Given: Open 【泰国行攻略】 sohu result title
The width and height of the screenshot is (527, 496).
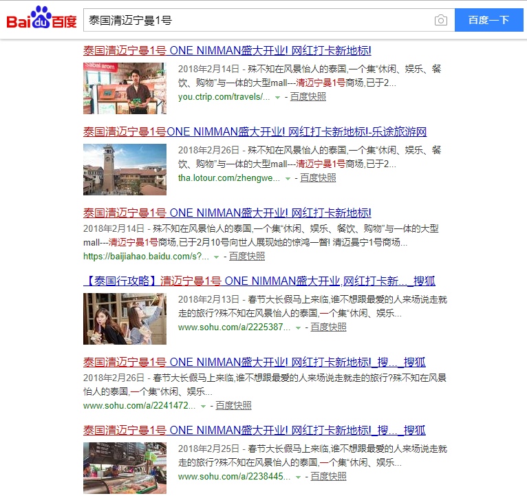Looking at the screenshot, I should pyautogui.click(x=259, y=281).
